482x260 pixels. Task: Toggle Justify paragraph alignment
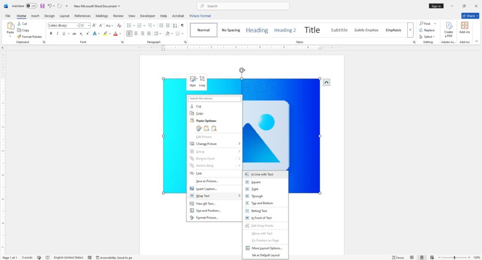pyautogui.click(x=149, y=33)
